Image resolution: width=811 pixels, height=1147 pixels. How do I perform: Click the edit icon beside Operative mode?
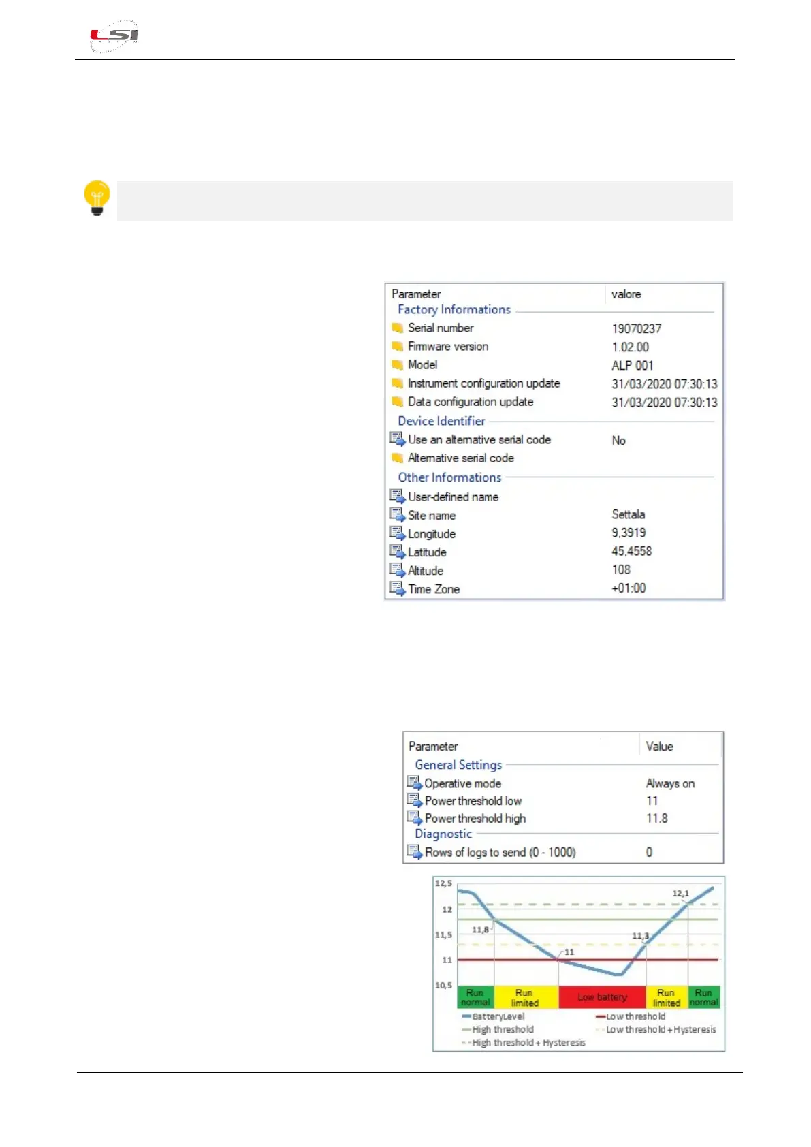pyautogui.click(x=414, y=783)
